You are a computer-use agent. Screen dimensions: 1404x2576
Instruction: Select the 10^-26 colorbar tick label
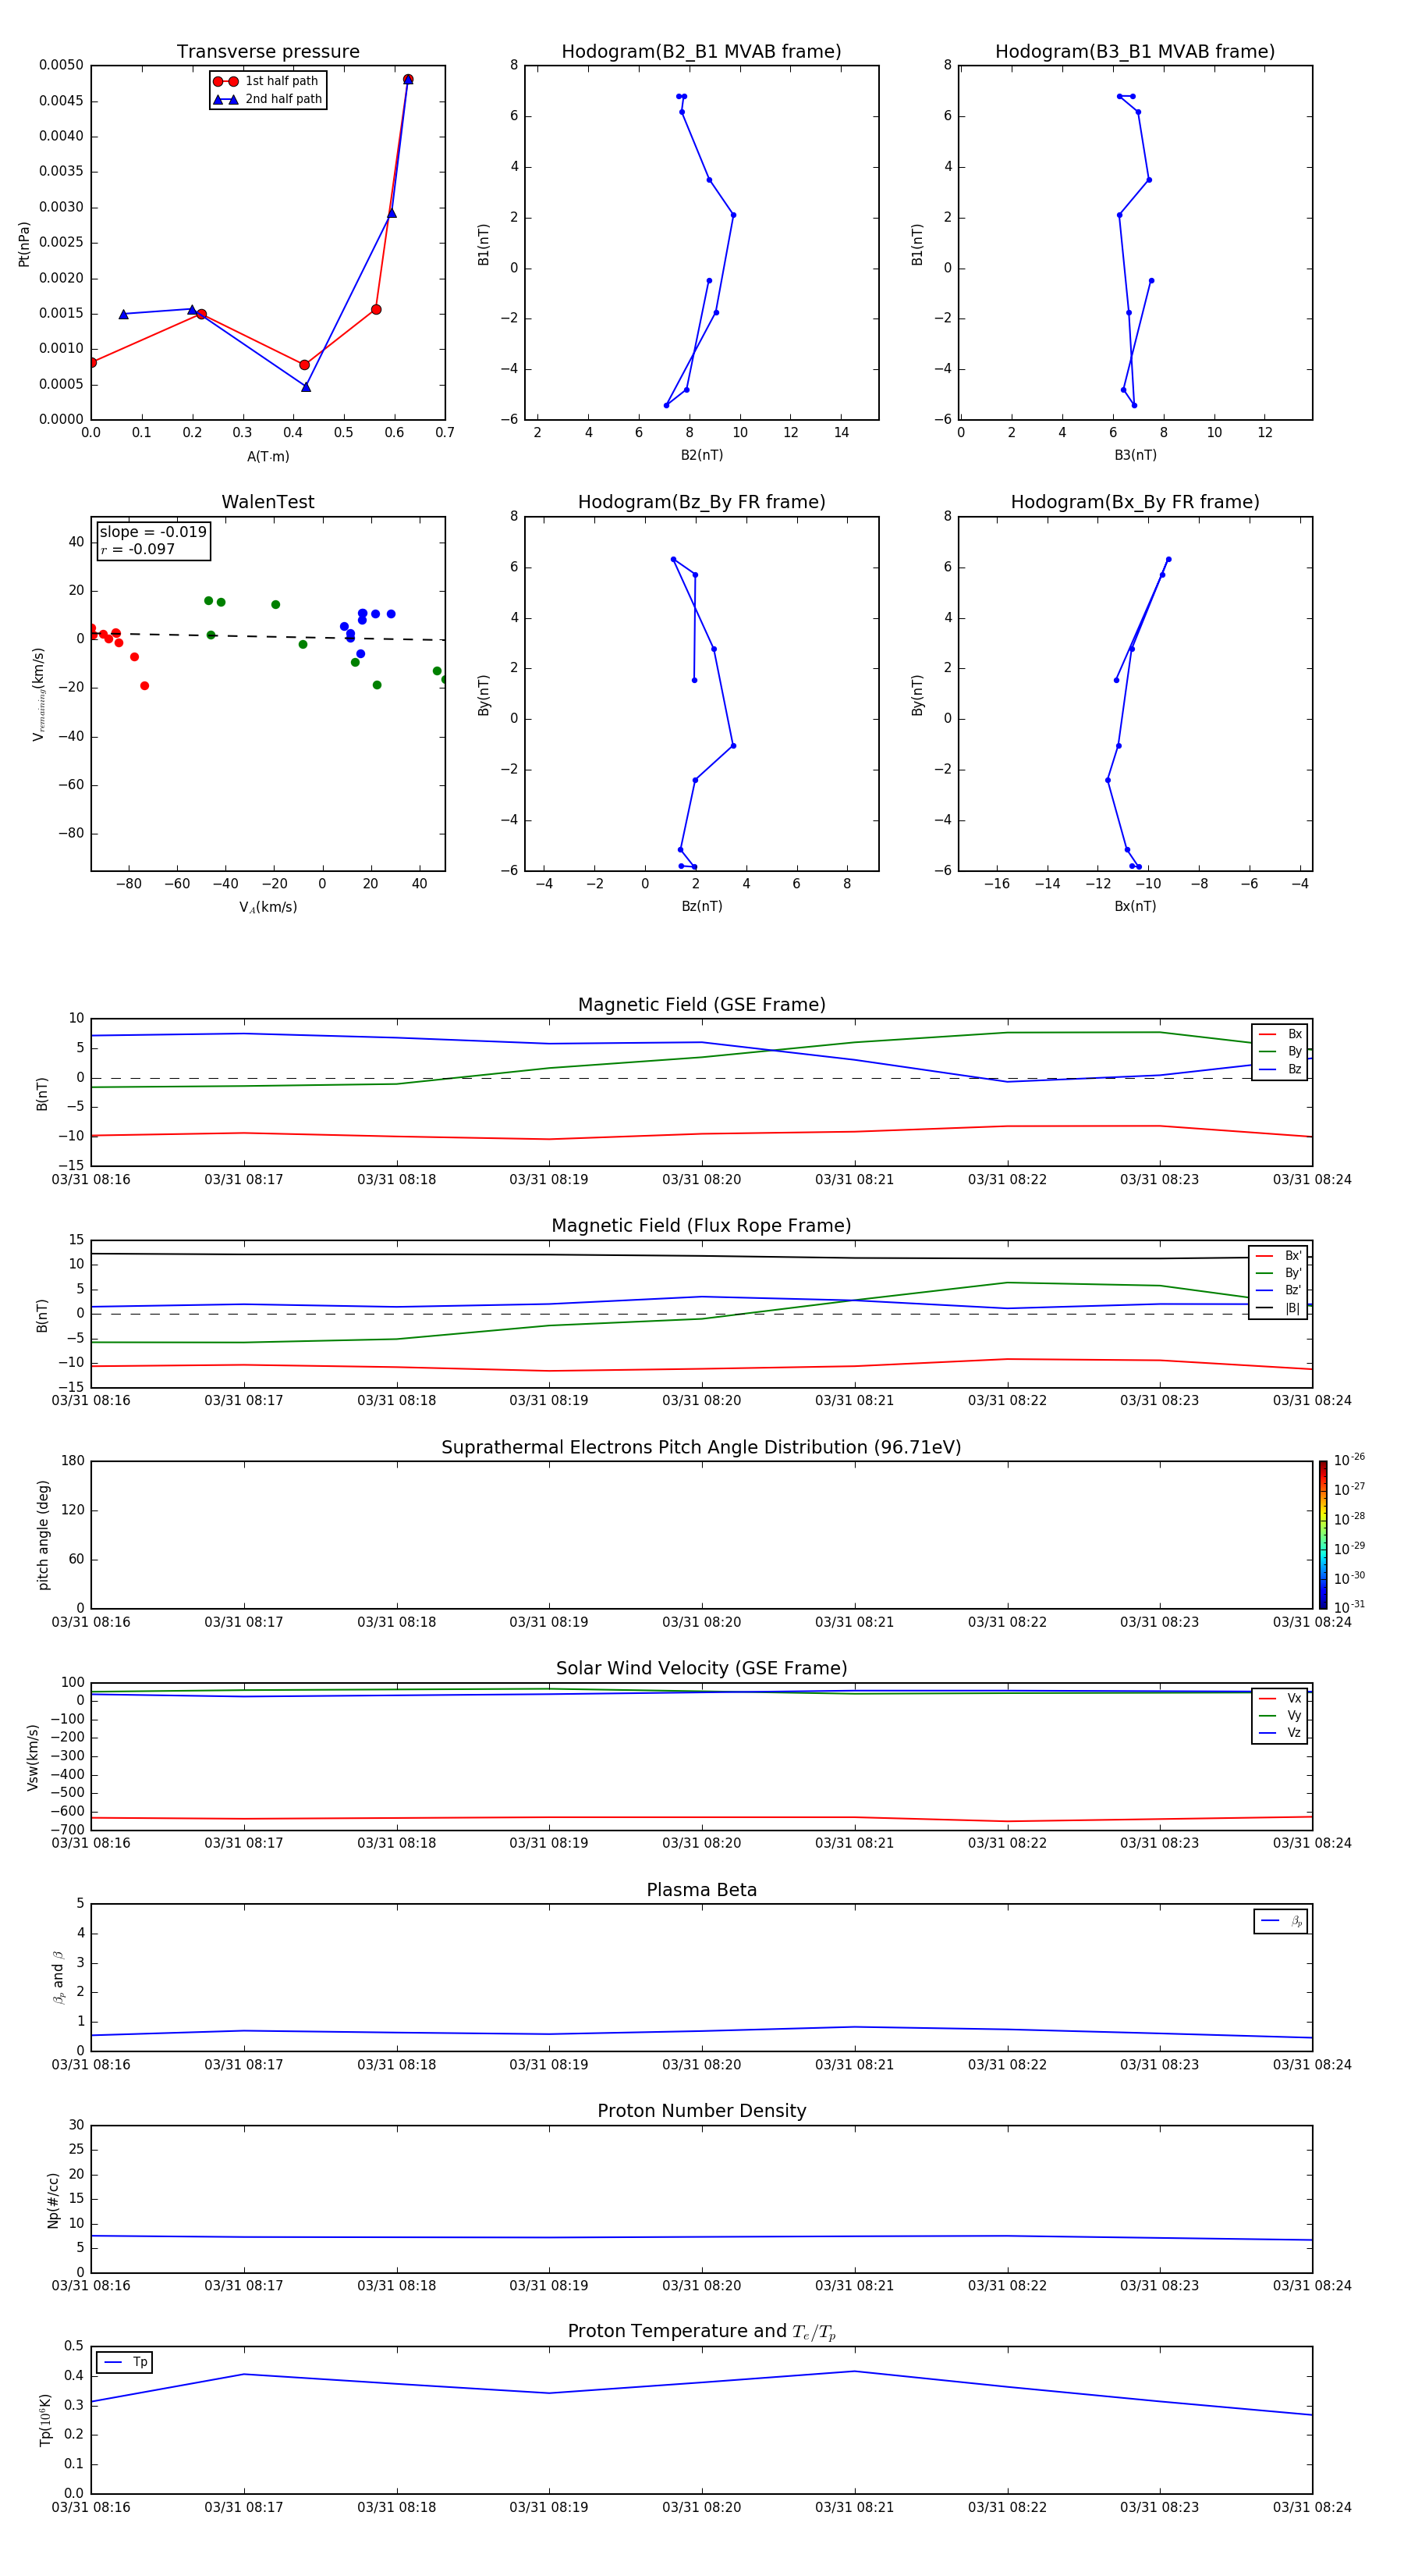1349,1460
